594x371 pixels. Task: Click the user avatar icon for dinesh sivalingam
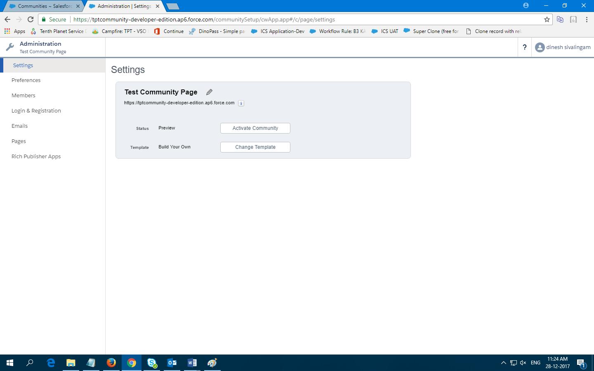pos(540,47)
